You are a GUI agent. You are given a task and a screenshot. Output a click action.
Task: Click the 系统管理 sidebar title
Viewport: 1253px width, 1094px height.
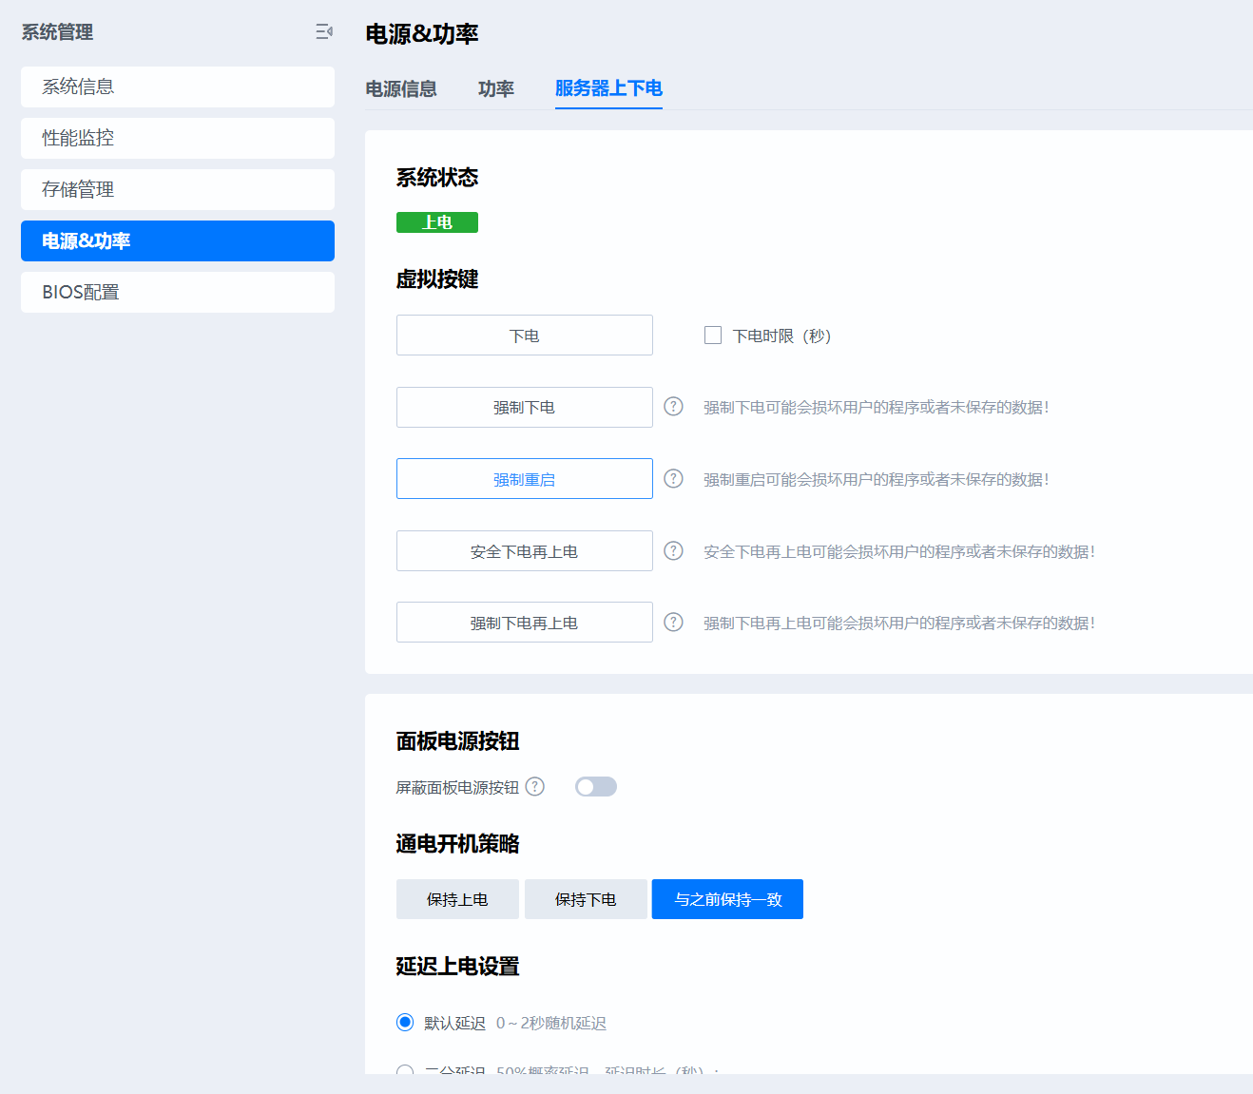(57, 32)
